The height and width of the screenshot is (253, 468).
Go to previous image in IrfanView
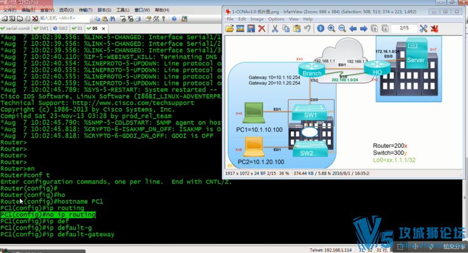tap(353, 29)
